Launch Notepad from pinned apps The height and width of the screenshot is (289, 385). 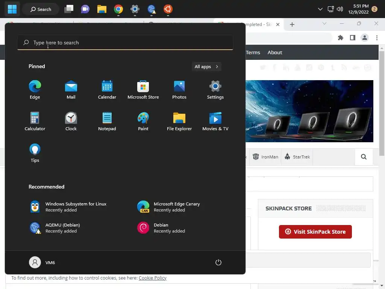pos(107,122)
